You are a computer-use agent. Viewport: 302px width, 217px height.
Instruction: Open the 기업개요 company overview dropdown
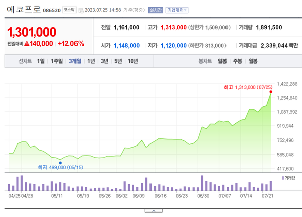pos(177,10)
